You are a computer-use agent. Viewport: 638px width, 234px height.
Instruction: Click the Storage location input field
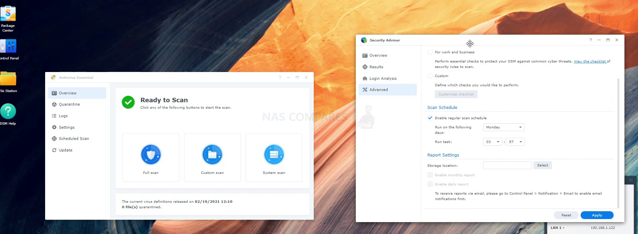(507, 165)
